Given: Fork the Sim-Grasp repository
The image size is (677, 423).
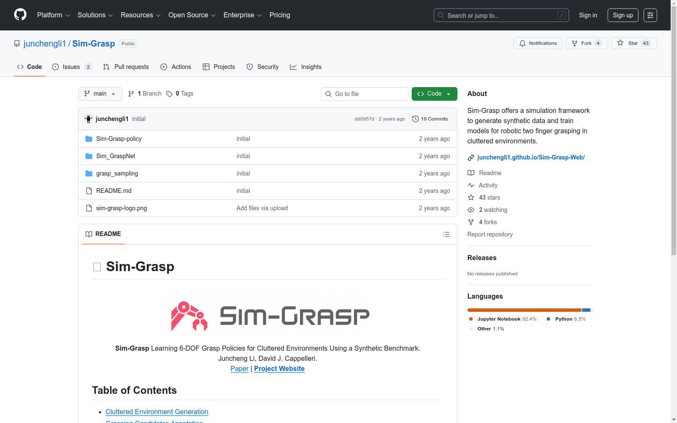Looking at the screenshot, I should point(586,43).
